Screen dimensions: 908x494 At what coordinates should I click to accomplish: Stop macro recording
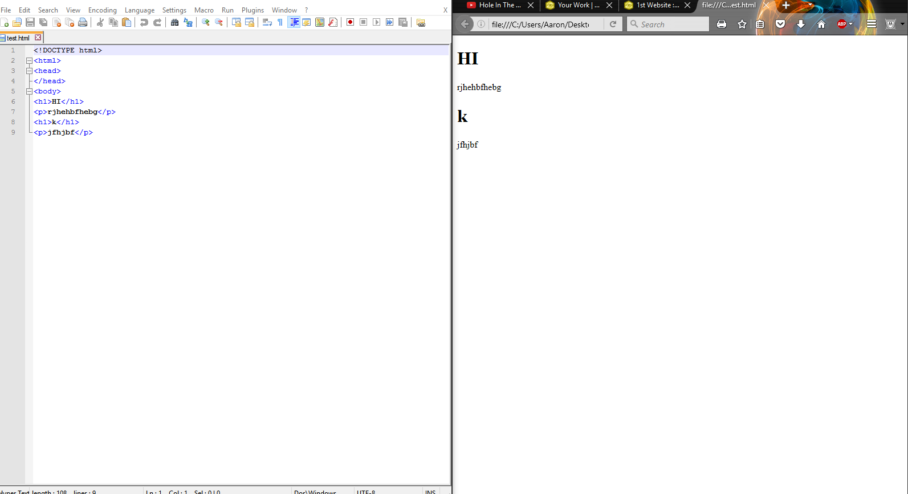[x=364, y=22]
